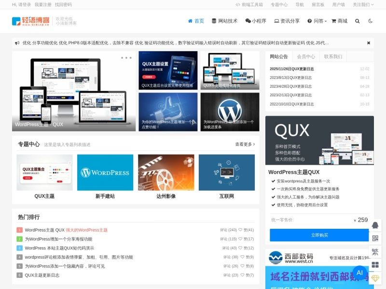Click 找回密码 recover password link

[63, 4]
